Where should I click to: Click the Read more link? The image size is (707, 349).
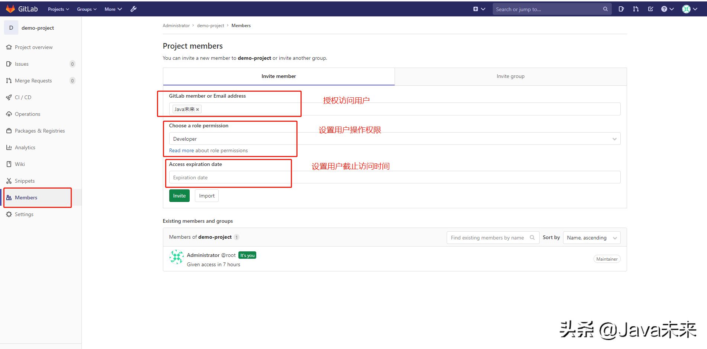(181, 150)
